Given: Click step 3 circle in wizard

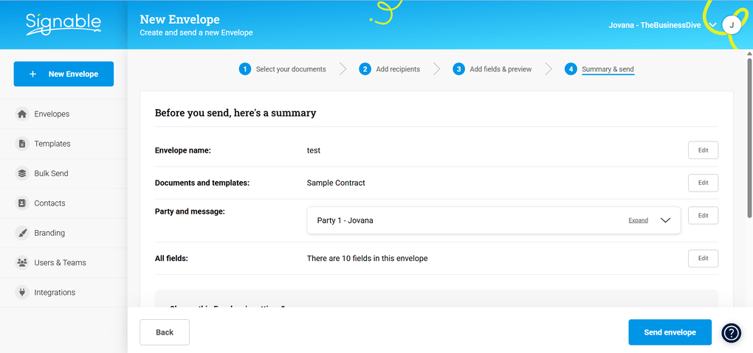Looking at the screenshot, I should (x=458, y=69).
